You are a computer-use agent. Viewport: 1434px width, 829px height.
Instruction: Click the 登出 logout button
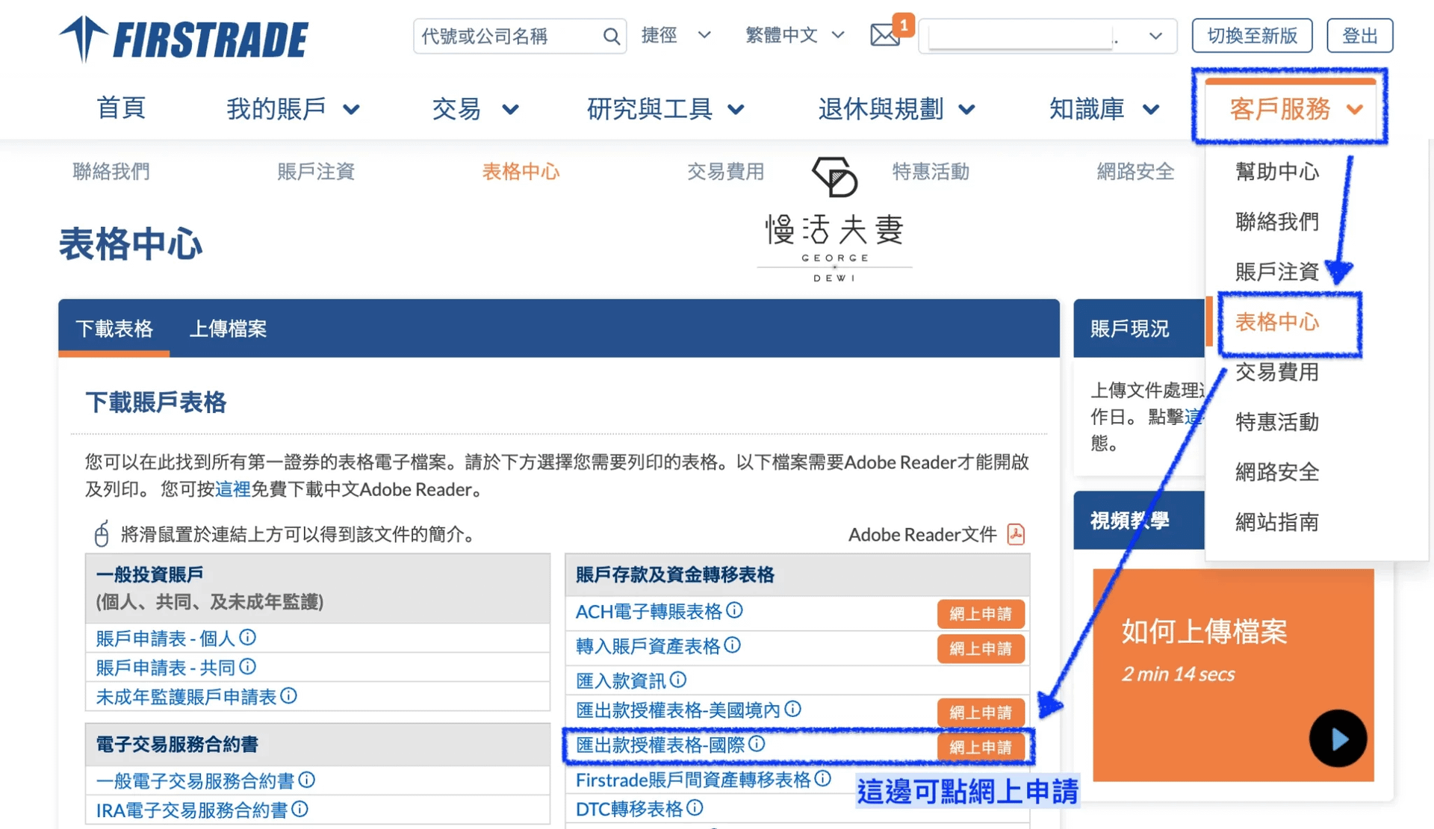point(1359,35)
